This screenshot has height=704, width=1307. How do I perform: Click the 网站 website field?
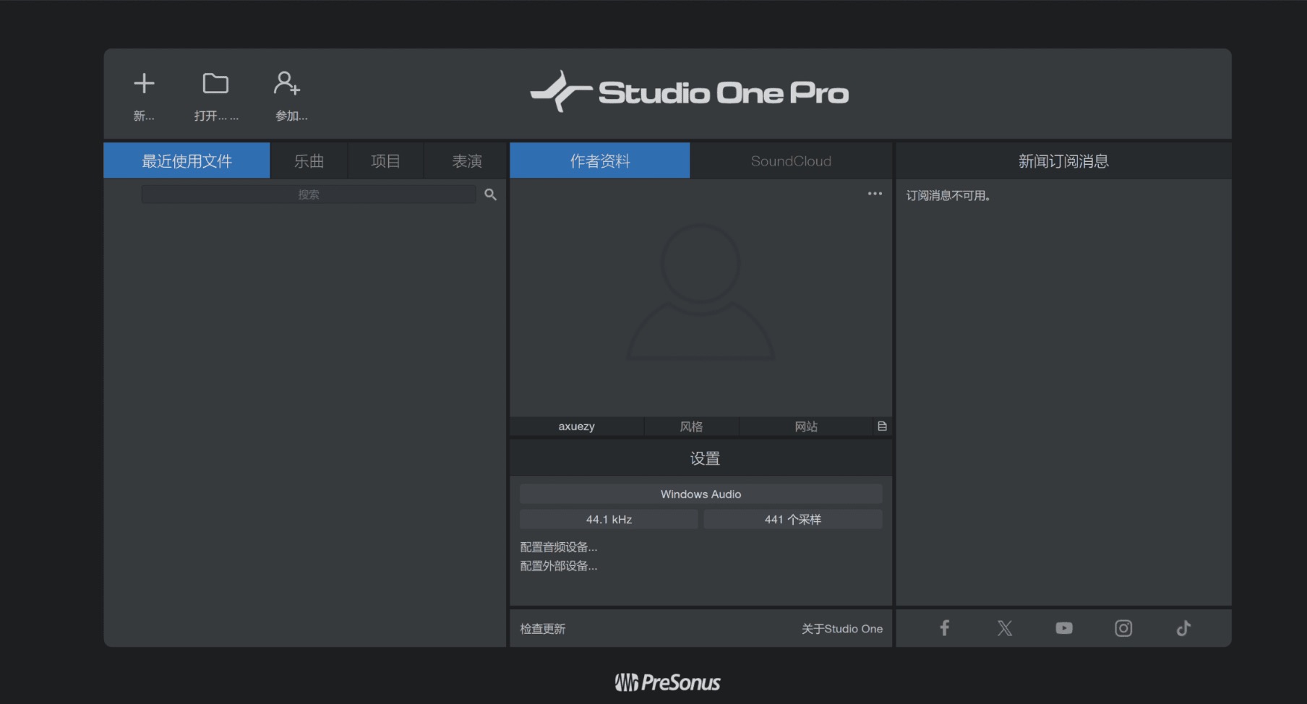click(806, 426)
